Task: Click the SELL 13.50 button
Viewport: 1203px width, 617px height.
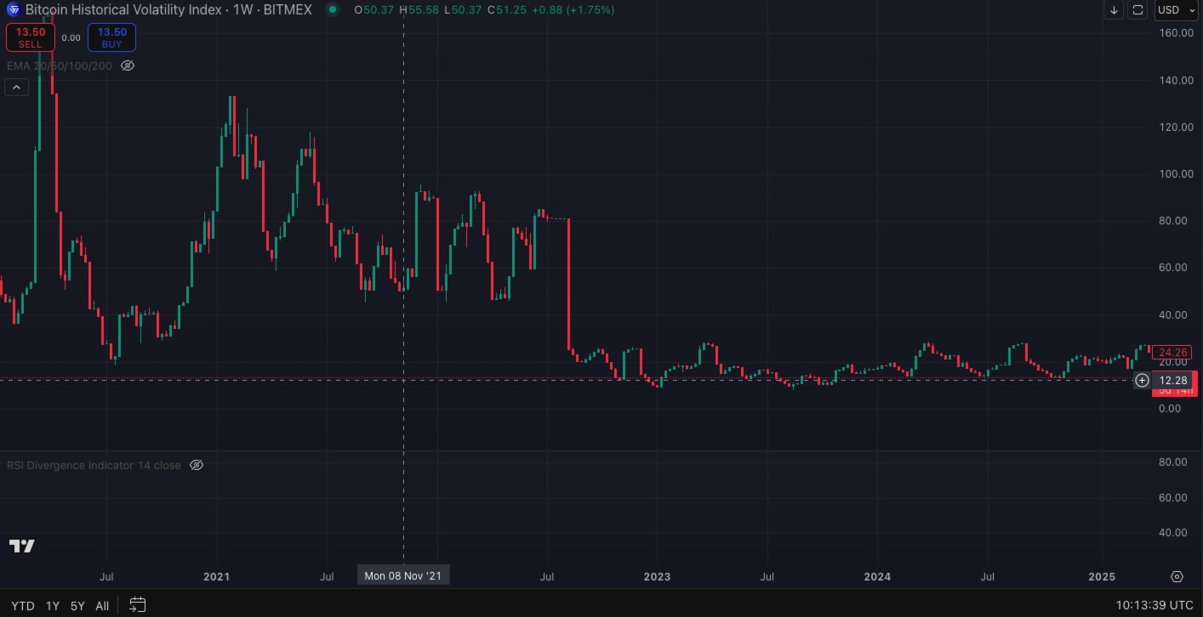Action: pos(31,37)
